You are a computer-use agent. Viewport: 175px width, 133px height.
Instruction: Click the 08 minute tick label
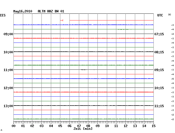(88, 126)
